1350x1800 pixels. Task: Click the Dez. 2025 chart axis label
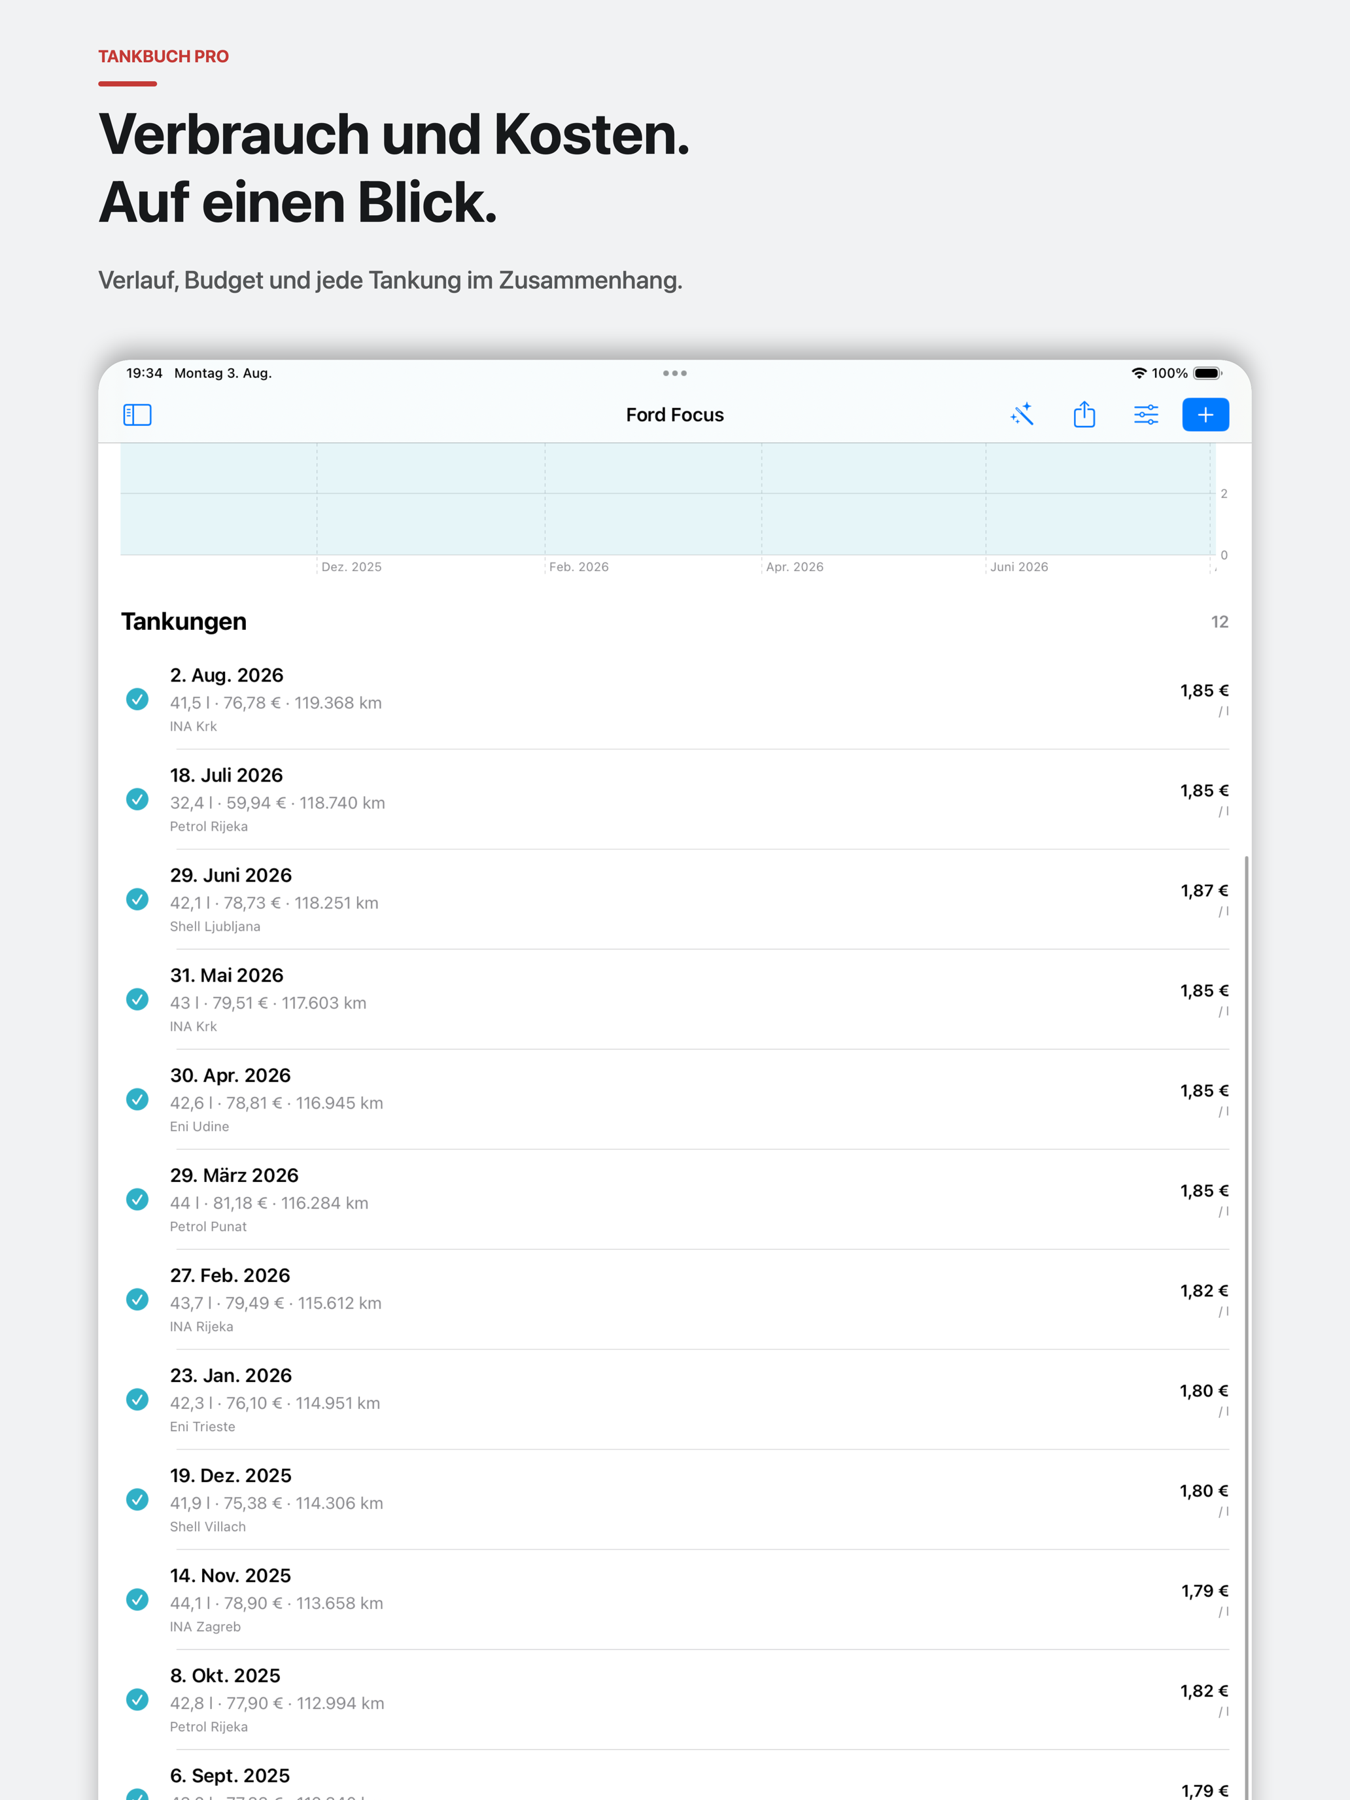(x=351, y=567)
